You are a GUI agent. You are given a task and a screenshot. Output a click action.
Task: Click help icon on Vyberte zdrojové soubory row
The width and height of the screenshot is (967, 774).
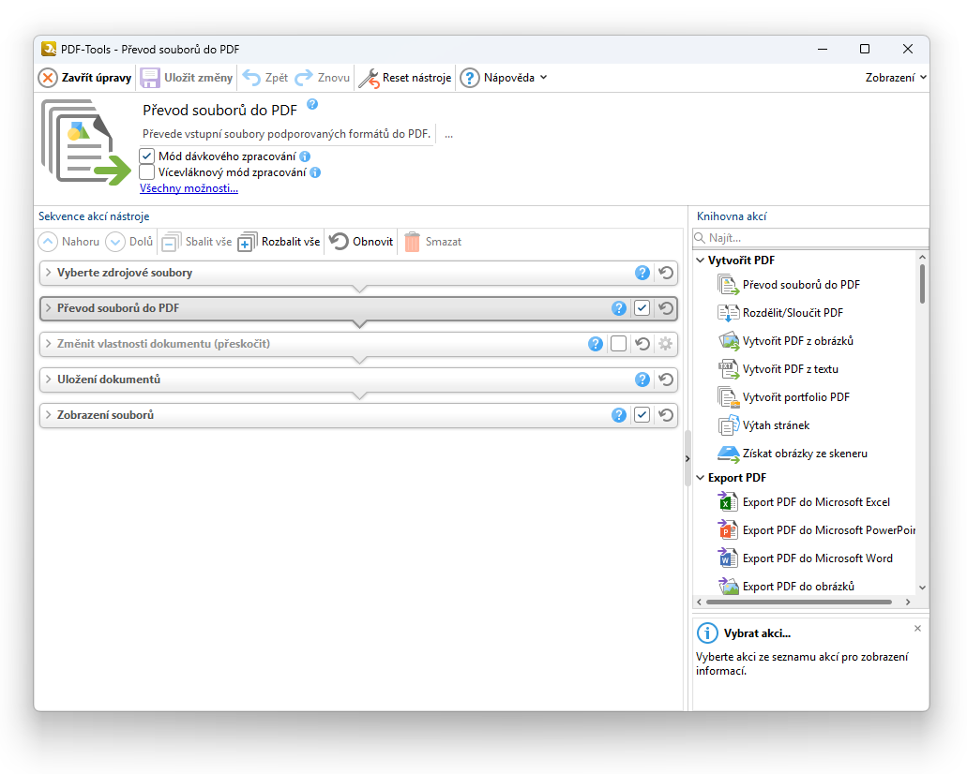(x=642, y=273)
